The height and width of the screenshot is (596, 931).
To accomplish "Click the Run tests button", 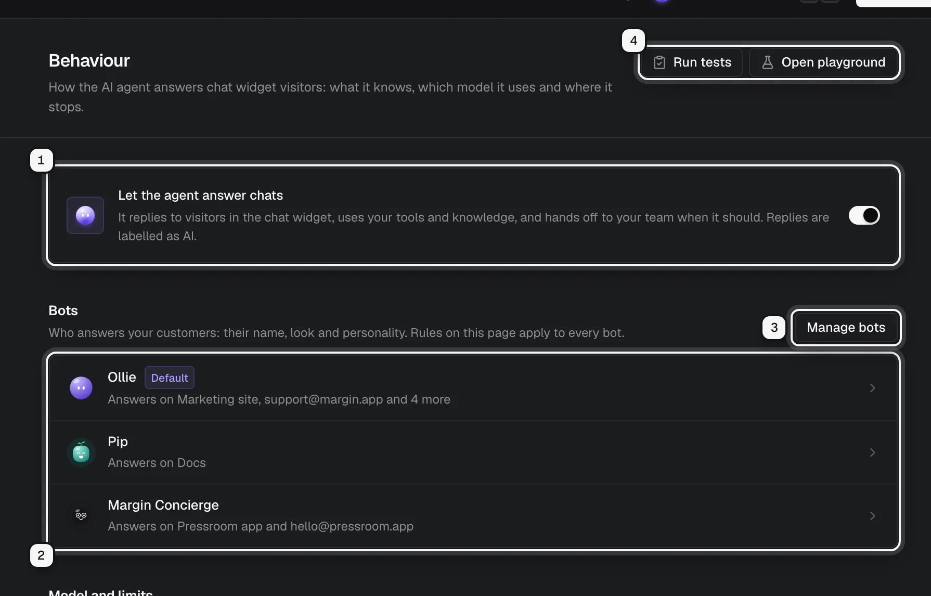I will [692, 62].
